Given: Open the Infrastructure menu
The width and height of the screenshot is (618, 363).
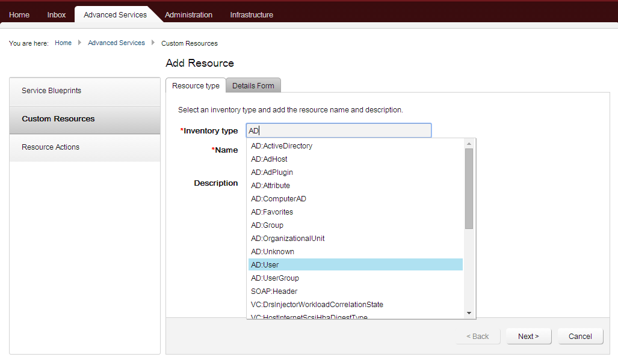Looking at the screenshot, I should (251, 14).
